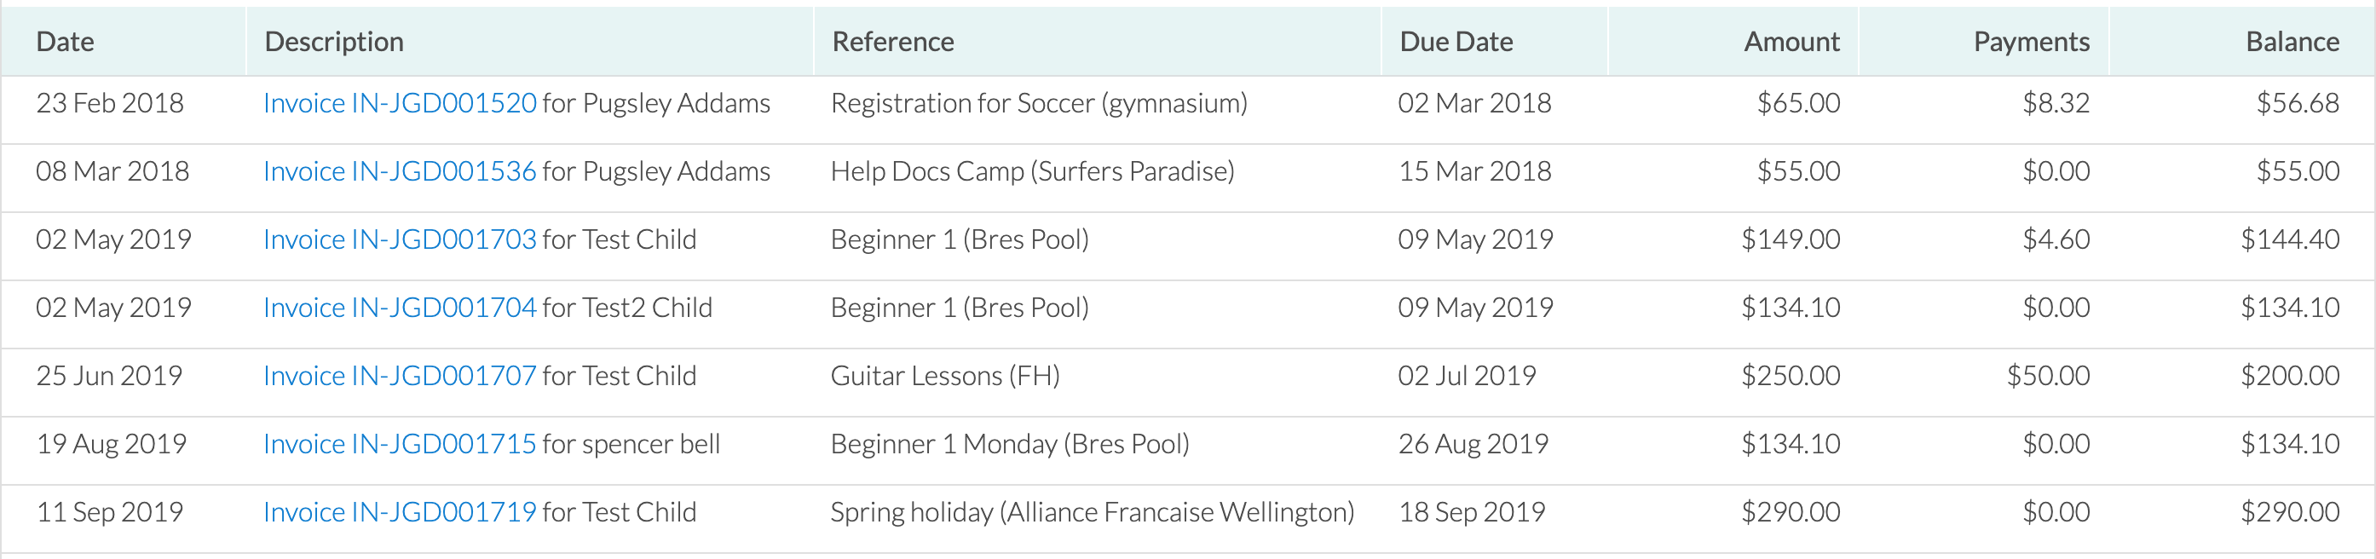
Task: Select the $56.68 balance cell
Action: pyautogui.click(x=2298, y=103)
